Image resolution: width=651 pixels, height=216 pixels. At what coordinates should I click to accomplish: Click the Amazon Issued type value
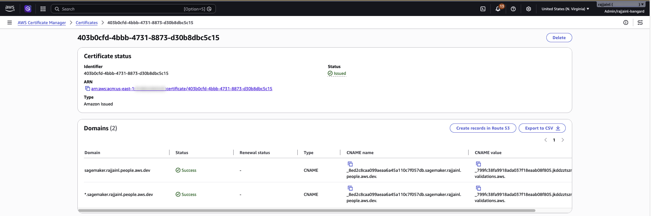coord(98,104)
